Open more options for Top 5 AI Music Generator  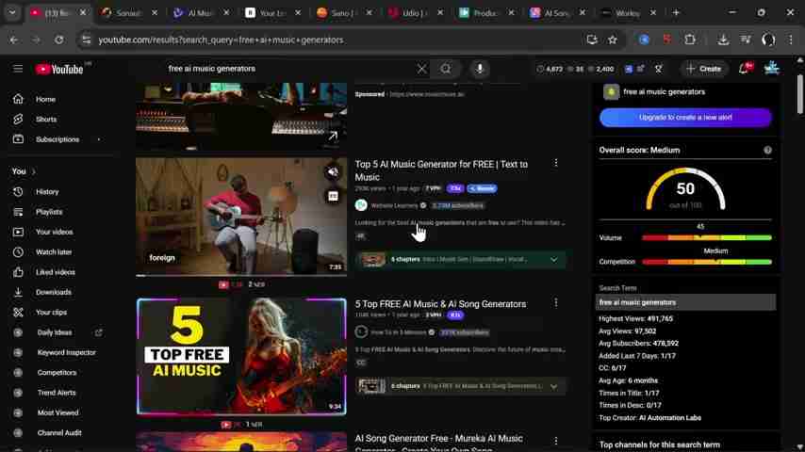point(555,164)
